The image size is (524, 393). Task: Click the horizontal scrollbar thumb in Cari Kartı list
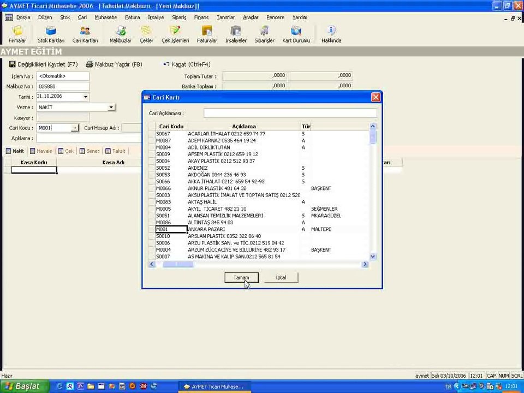click(178, 264)
